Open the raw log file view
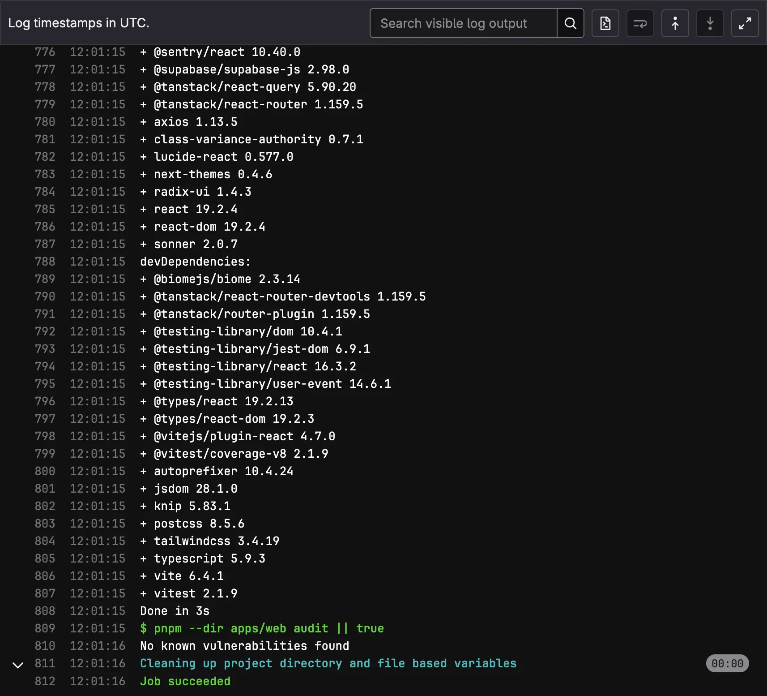The width and height of the screenshot is (767, 696). click(606, 23)
